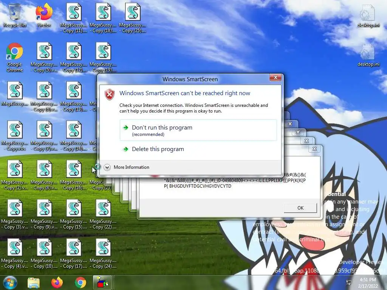The image size is (387, 290).
Task: Select MegaSussy - Copy (6) script file
Action: tap(44, 96)
